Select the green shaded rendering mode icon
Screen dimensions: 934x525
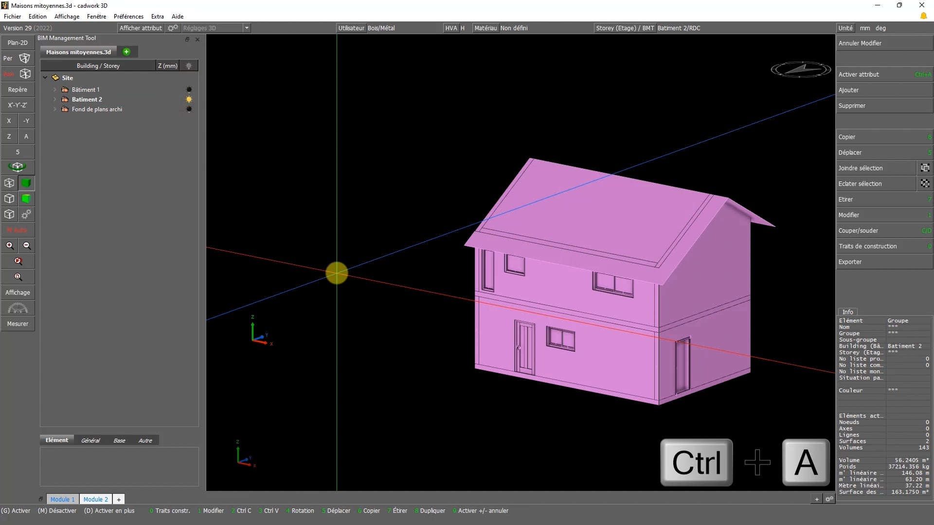point(26,183)
